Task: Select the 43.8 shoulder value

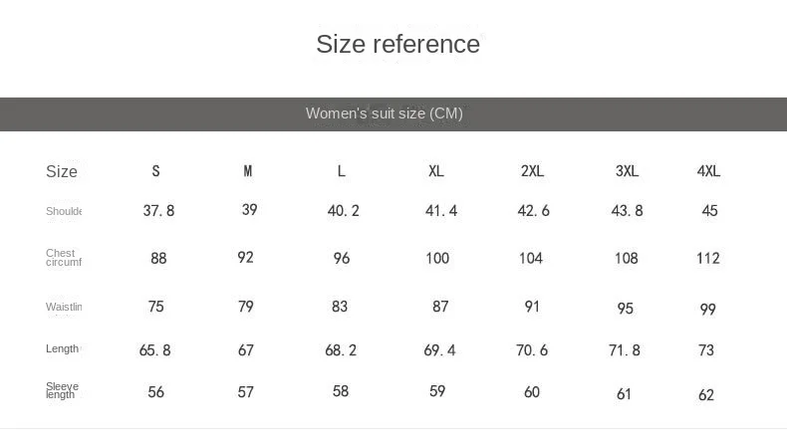Action: click(x=627, y=211)
